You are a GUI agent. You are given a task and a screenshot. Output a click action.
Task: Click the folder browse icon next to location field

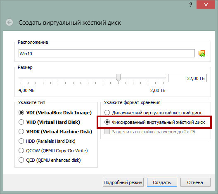pyautogui.click(x=202, y=53)
